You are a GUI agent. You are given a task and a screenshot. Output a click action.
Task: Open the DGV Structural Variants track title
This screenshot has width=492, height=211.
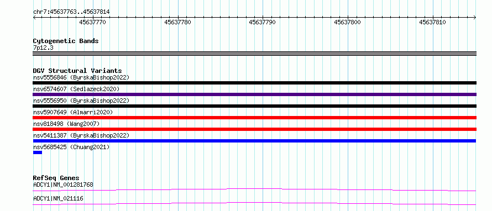[x=77, y=71]
